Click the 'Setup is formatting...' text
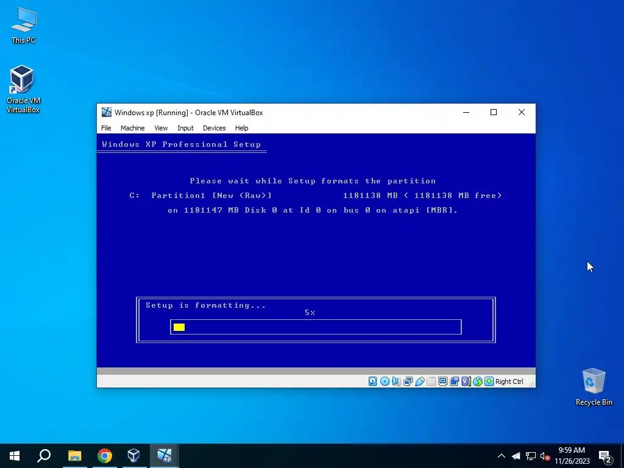624x468 pixels. point(205,305)
